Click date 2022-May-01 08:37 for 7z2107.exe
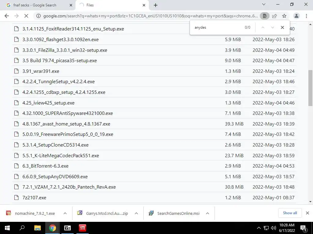Screen dimensions: 313x234 (274, 198)
